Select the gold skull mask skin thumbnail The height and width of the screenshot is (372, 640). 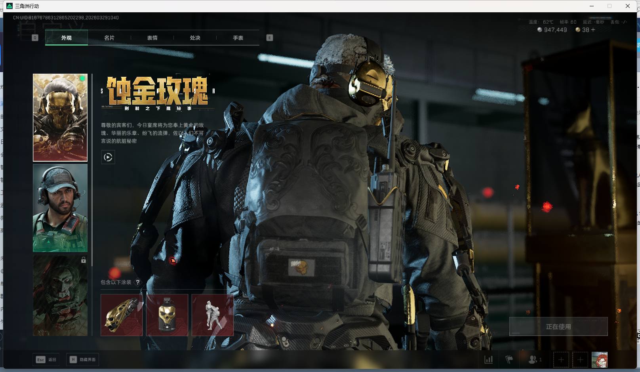click(60, 118)
